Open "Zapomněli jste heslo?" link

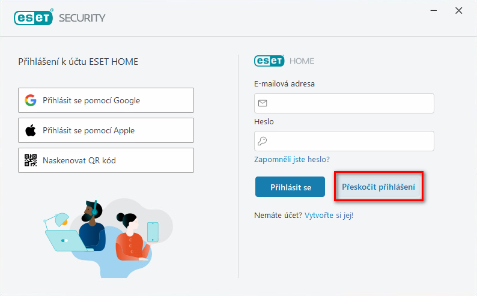(292, 159)
